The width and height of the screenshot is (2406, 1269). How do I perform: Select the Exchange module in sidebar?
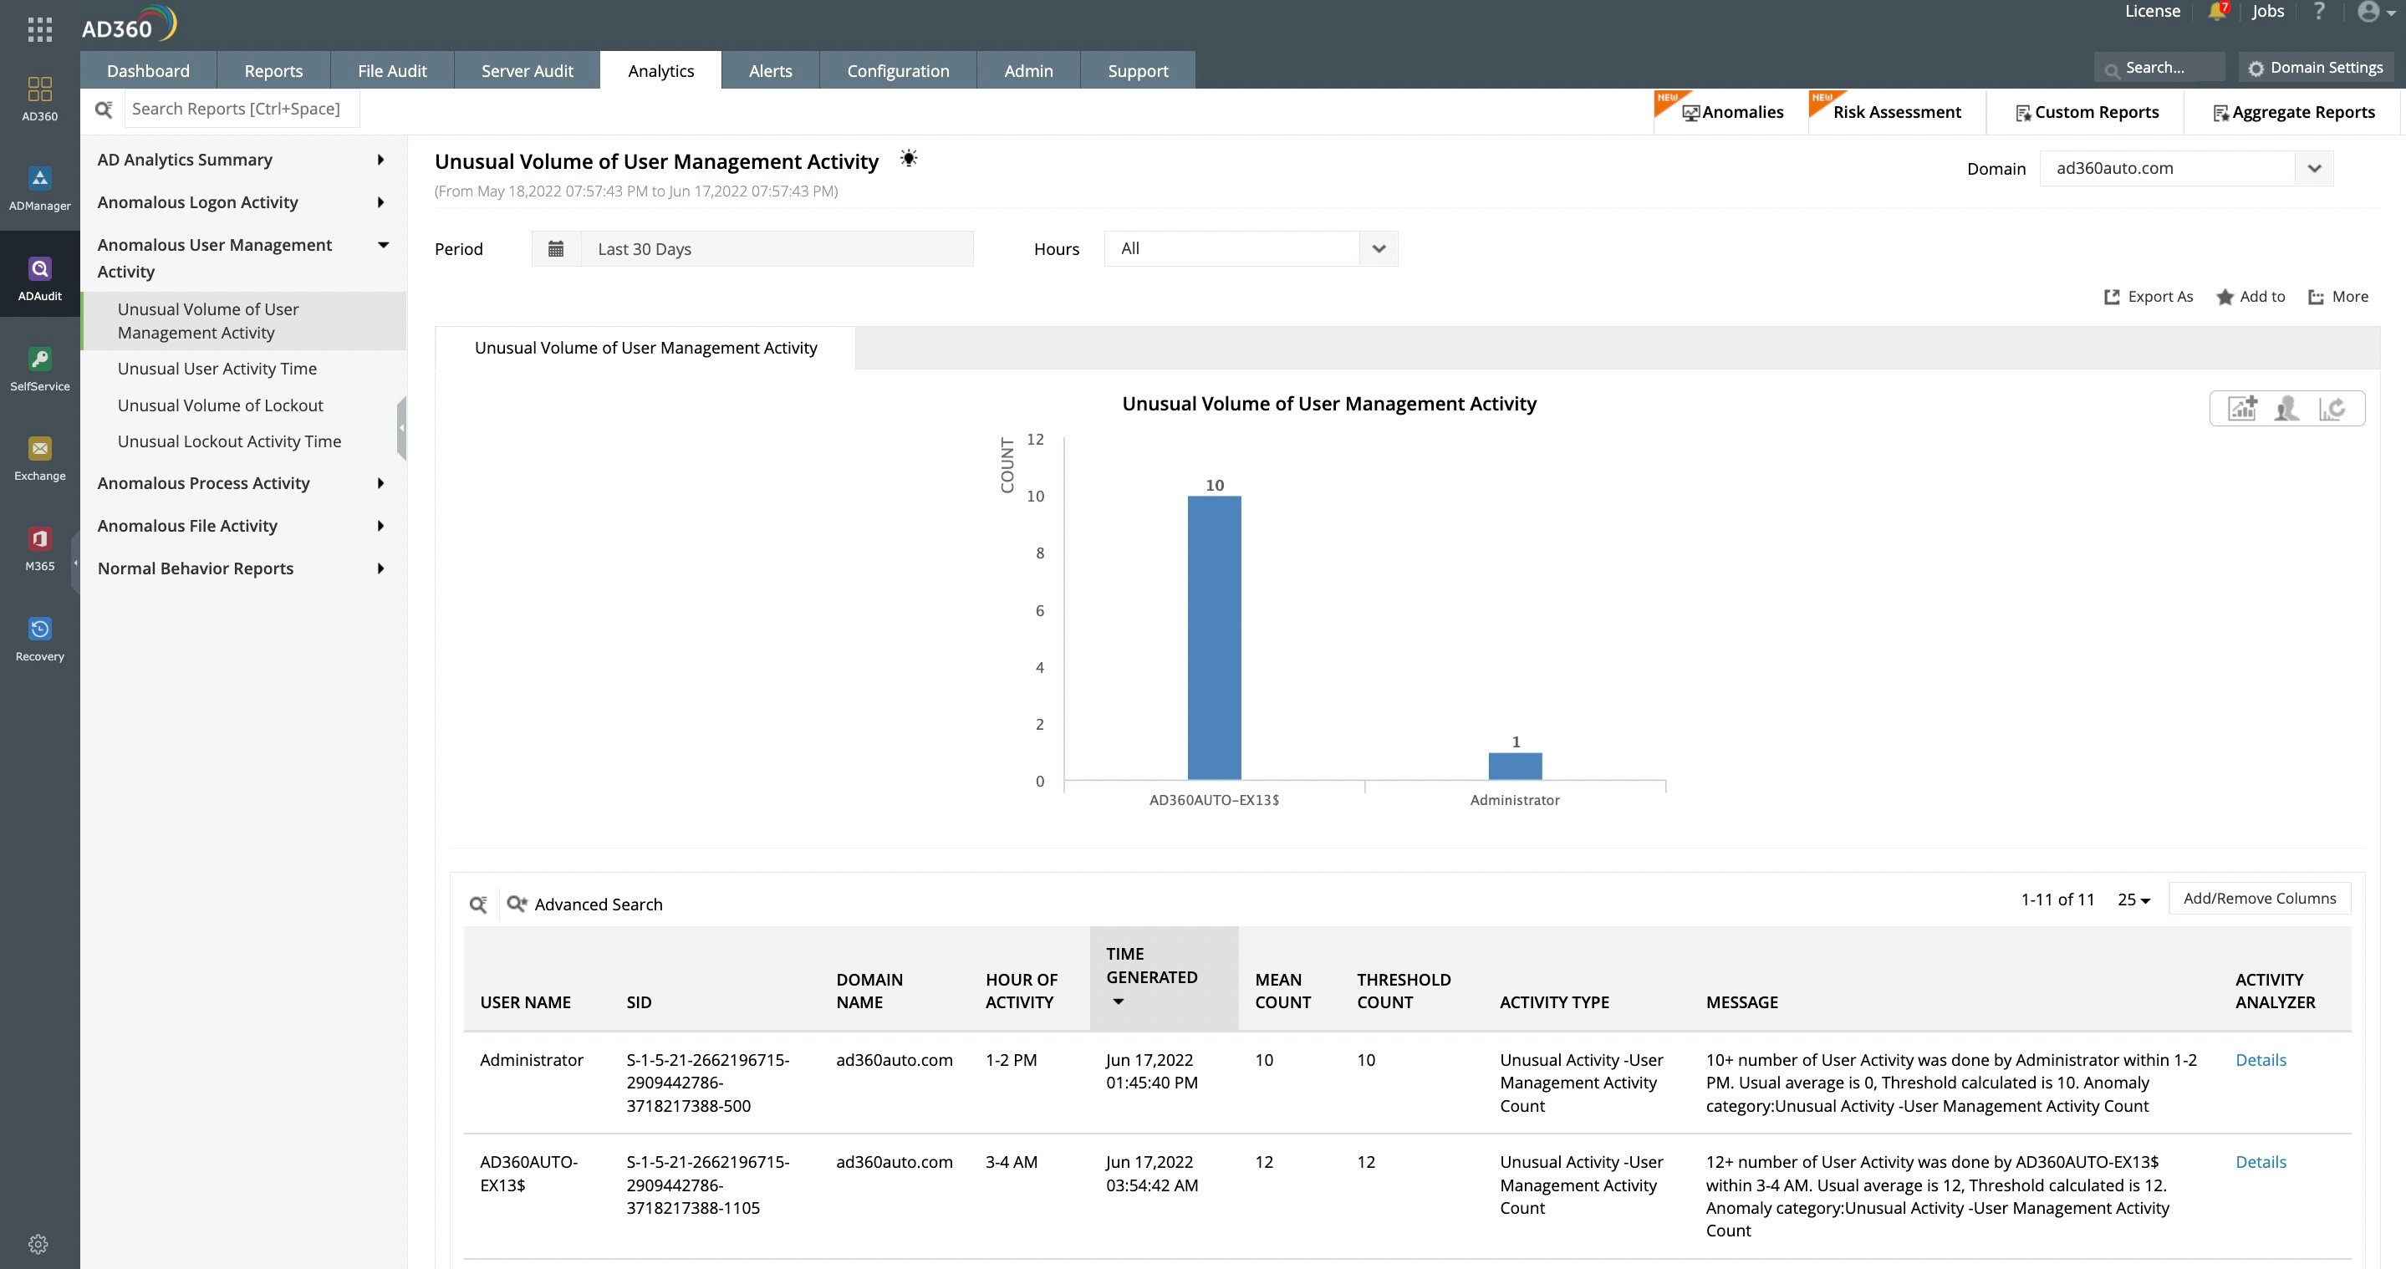pos(39,455)
